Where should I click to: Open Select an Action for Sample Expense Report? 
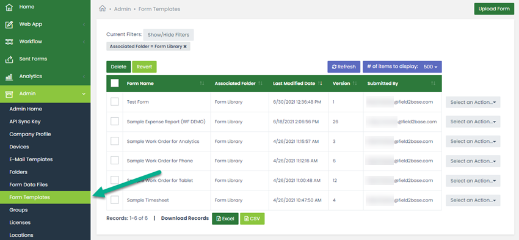coord(473,122)
